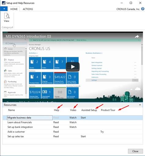Screen dimensions: 145x156
Task: Open the blue help question mark icon
Action: (x=143, y=9)
